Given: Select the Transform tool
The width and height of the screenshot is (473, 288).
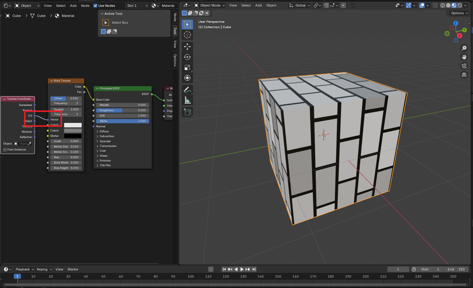Looking at the screenshot, I should [x=187, y=78].
